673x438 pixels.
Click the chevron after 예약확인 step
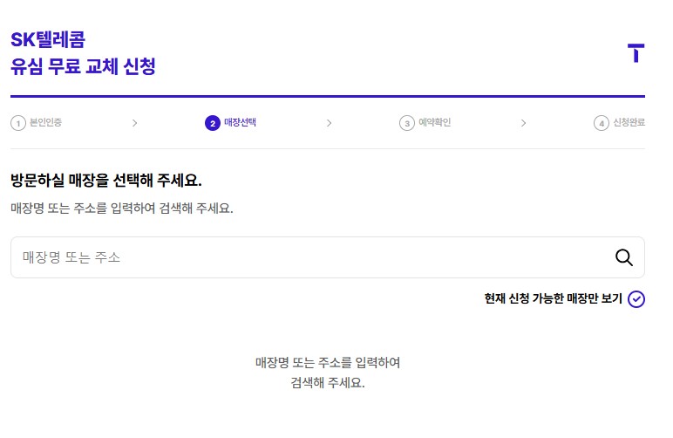coord(523,123)
